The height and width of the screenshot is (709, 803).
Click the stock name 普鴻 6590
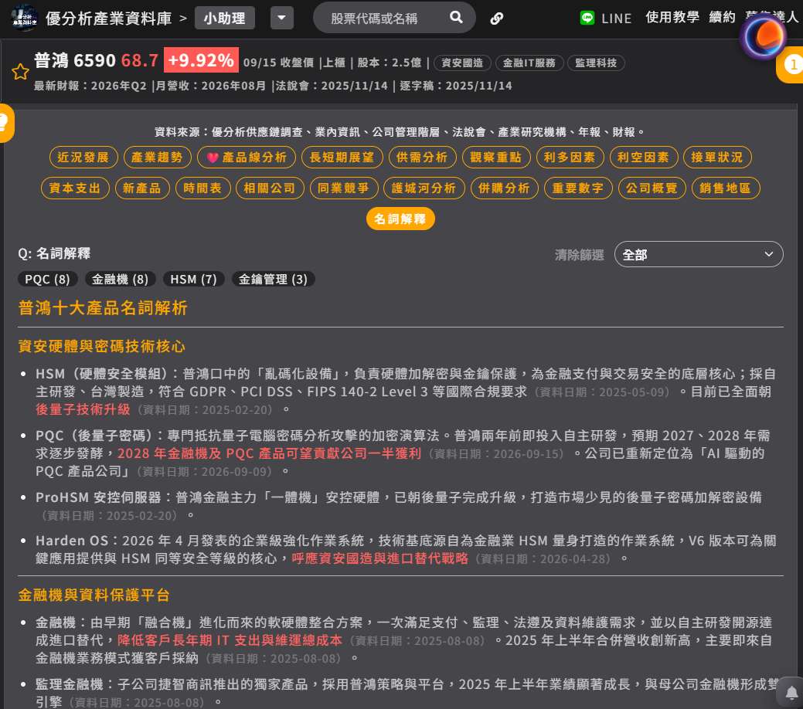click(75, 60)
